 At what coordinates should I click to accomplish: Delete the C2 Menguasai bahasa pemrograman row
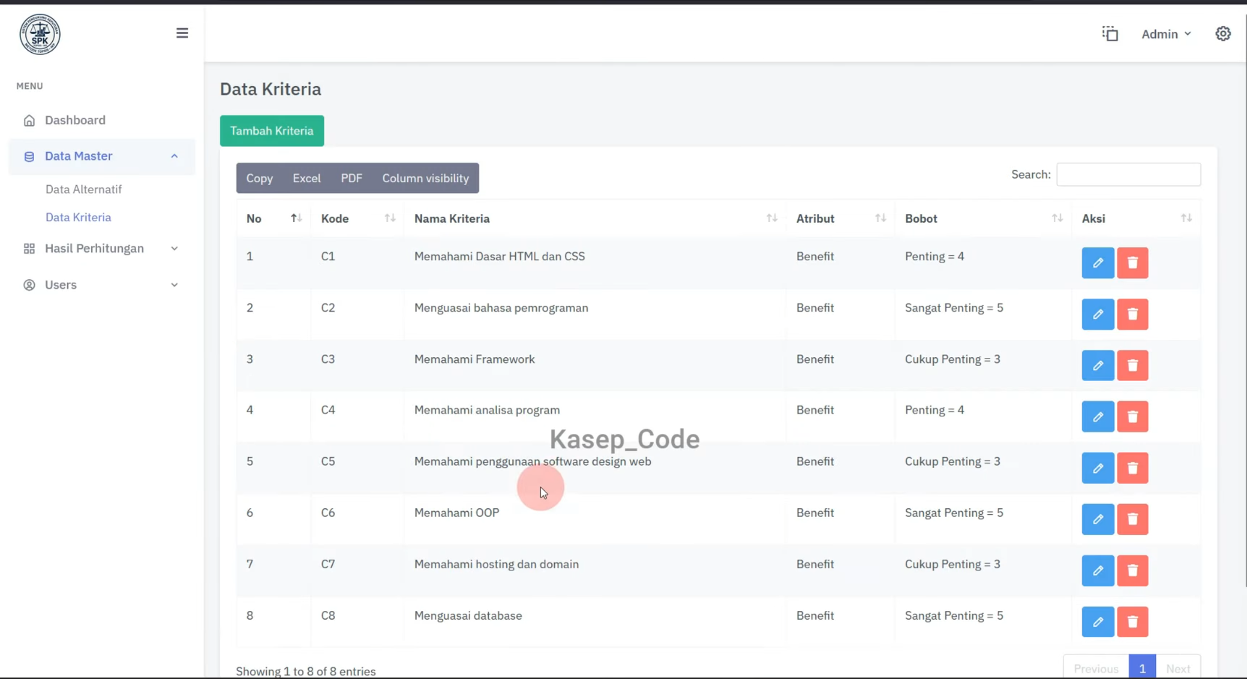pos(1132,314)
